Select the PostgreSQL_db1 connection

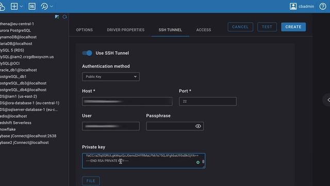click(13, 76)
